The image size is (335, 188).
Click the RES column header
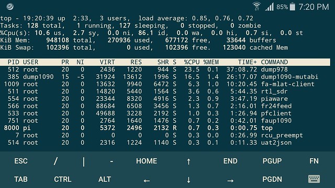(x=136, y=62)
